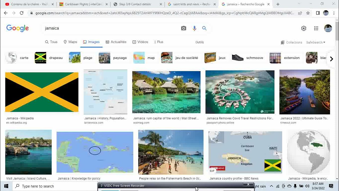Click the browser address bar URL
This screenshot has height=191, width=339.
(x=165, y=13)
